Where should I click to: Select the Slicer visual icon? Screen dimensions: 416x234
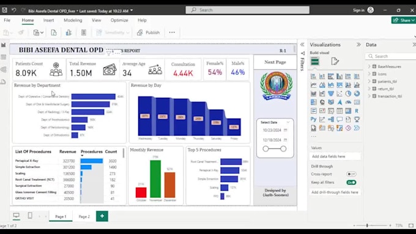click(x=331, y=111)
